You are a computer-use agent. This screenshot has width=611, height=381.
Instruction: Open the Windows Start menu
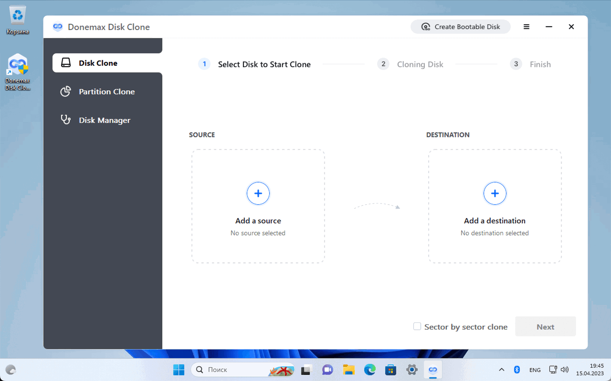(179, 370)
